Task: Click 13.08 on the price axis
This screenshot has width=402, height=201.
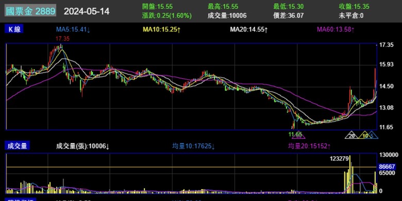Action: (x=387, y=107)
